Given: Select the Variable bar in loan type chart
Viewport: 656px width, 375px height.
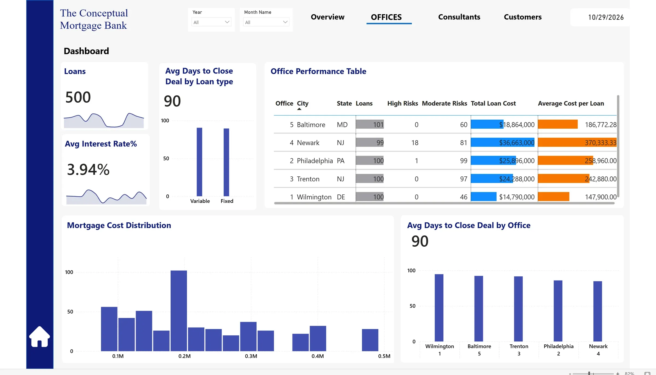Looking at the screenshot, I should [200, 162].
